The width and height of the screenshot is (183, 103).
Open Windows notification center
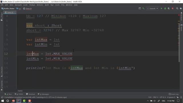point(178,101)
